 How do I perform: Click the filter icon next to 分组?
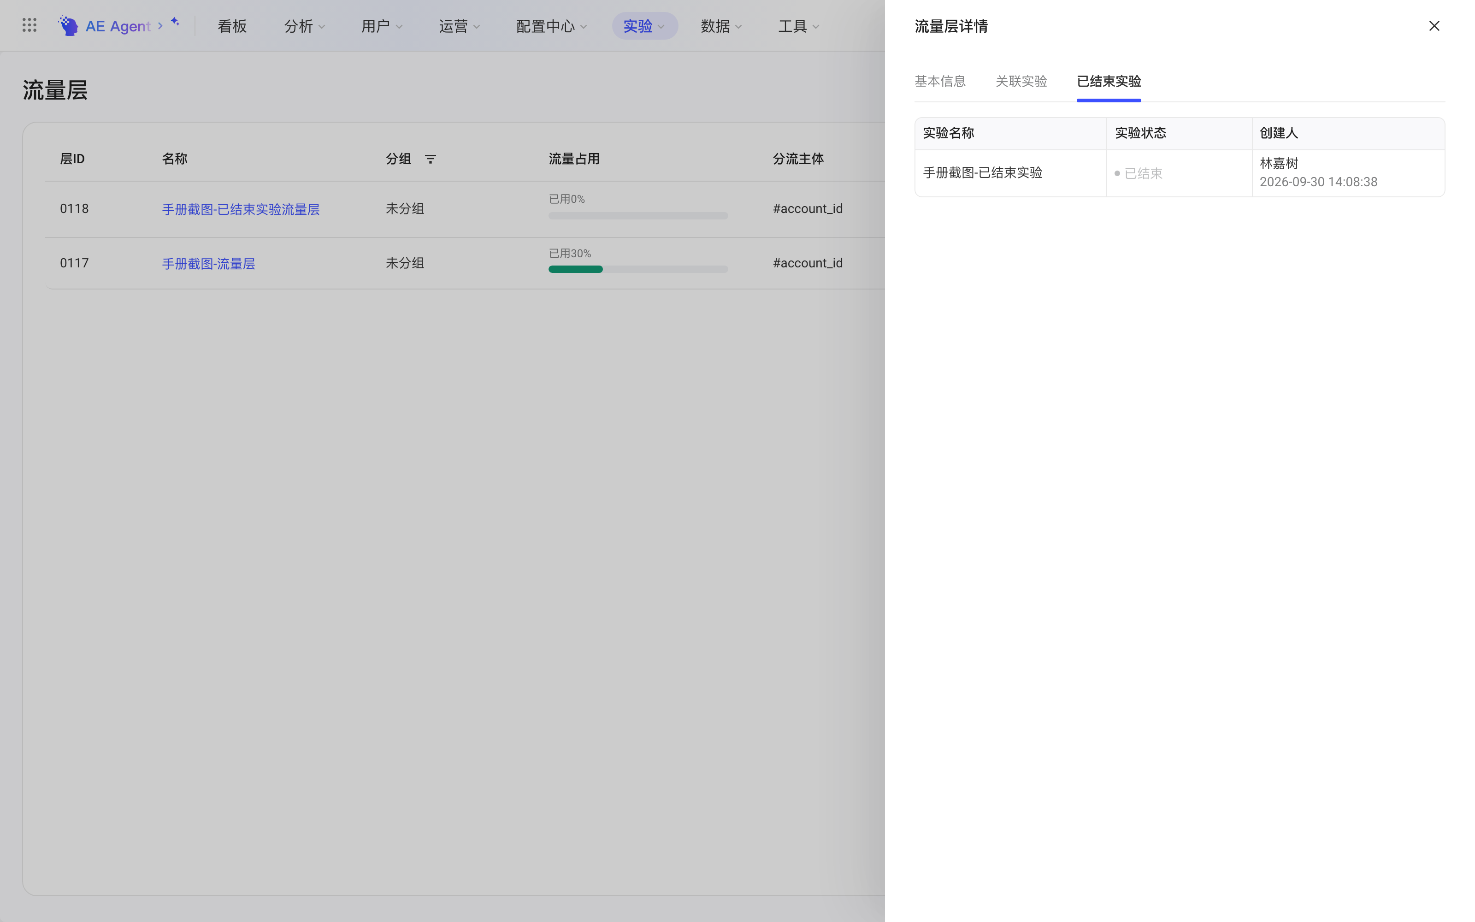point(431,159)
